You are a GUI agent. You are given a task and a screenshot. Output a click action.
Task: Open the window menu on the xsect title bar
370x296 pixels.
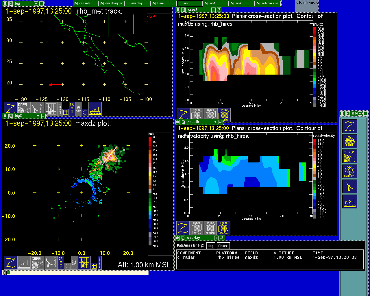coord(183,10)
